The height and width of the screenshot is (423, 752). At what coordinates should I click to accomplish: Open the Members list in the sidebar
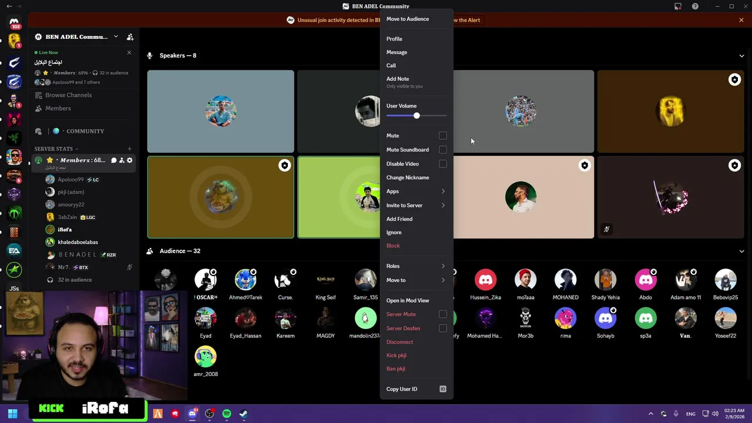(83, 109)
